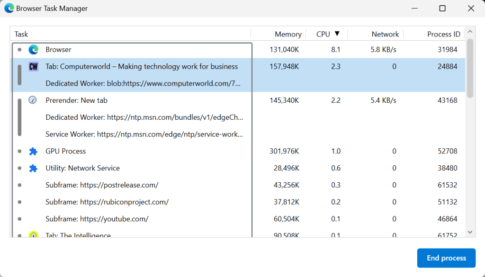Select Service Worker ntp.msn.com row
The width and height of the screenshot is (485, 277).
[x=238, y=134]
